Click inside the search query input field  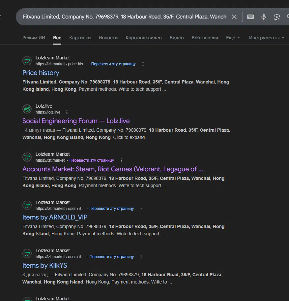tap(124, 17)
